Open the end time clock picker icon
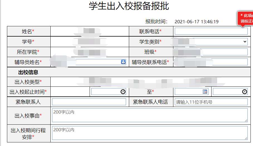The height and width of the screenshot is (146, 253). coord(244,92)
